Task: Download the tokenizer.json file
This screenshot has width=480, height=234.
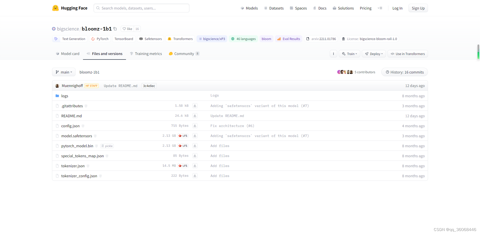Action: tap(195, 166)
